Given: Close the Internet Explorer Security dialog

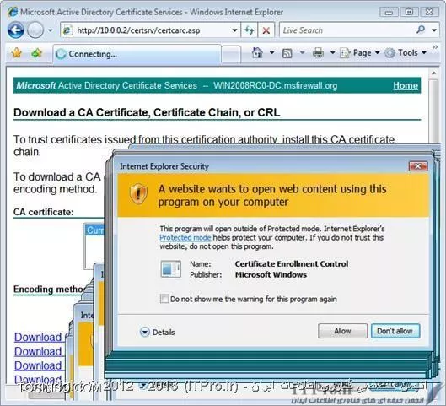Looking at the screenshot, I should (x=418, y=166).
